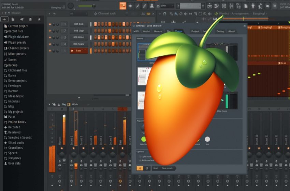Click the project file page icon in toolbar
This screenshot has width=290, height=191.
click(246, 6)
